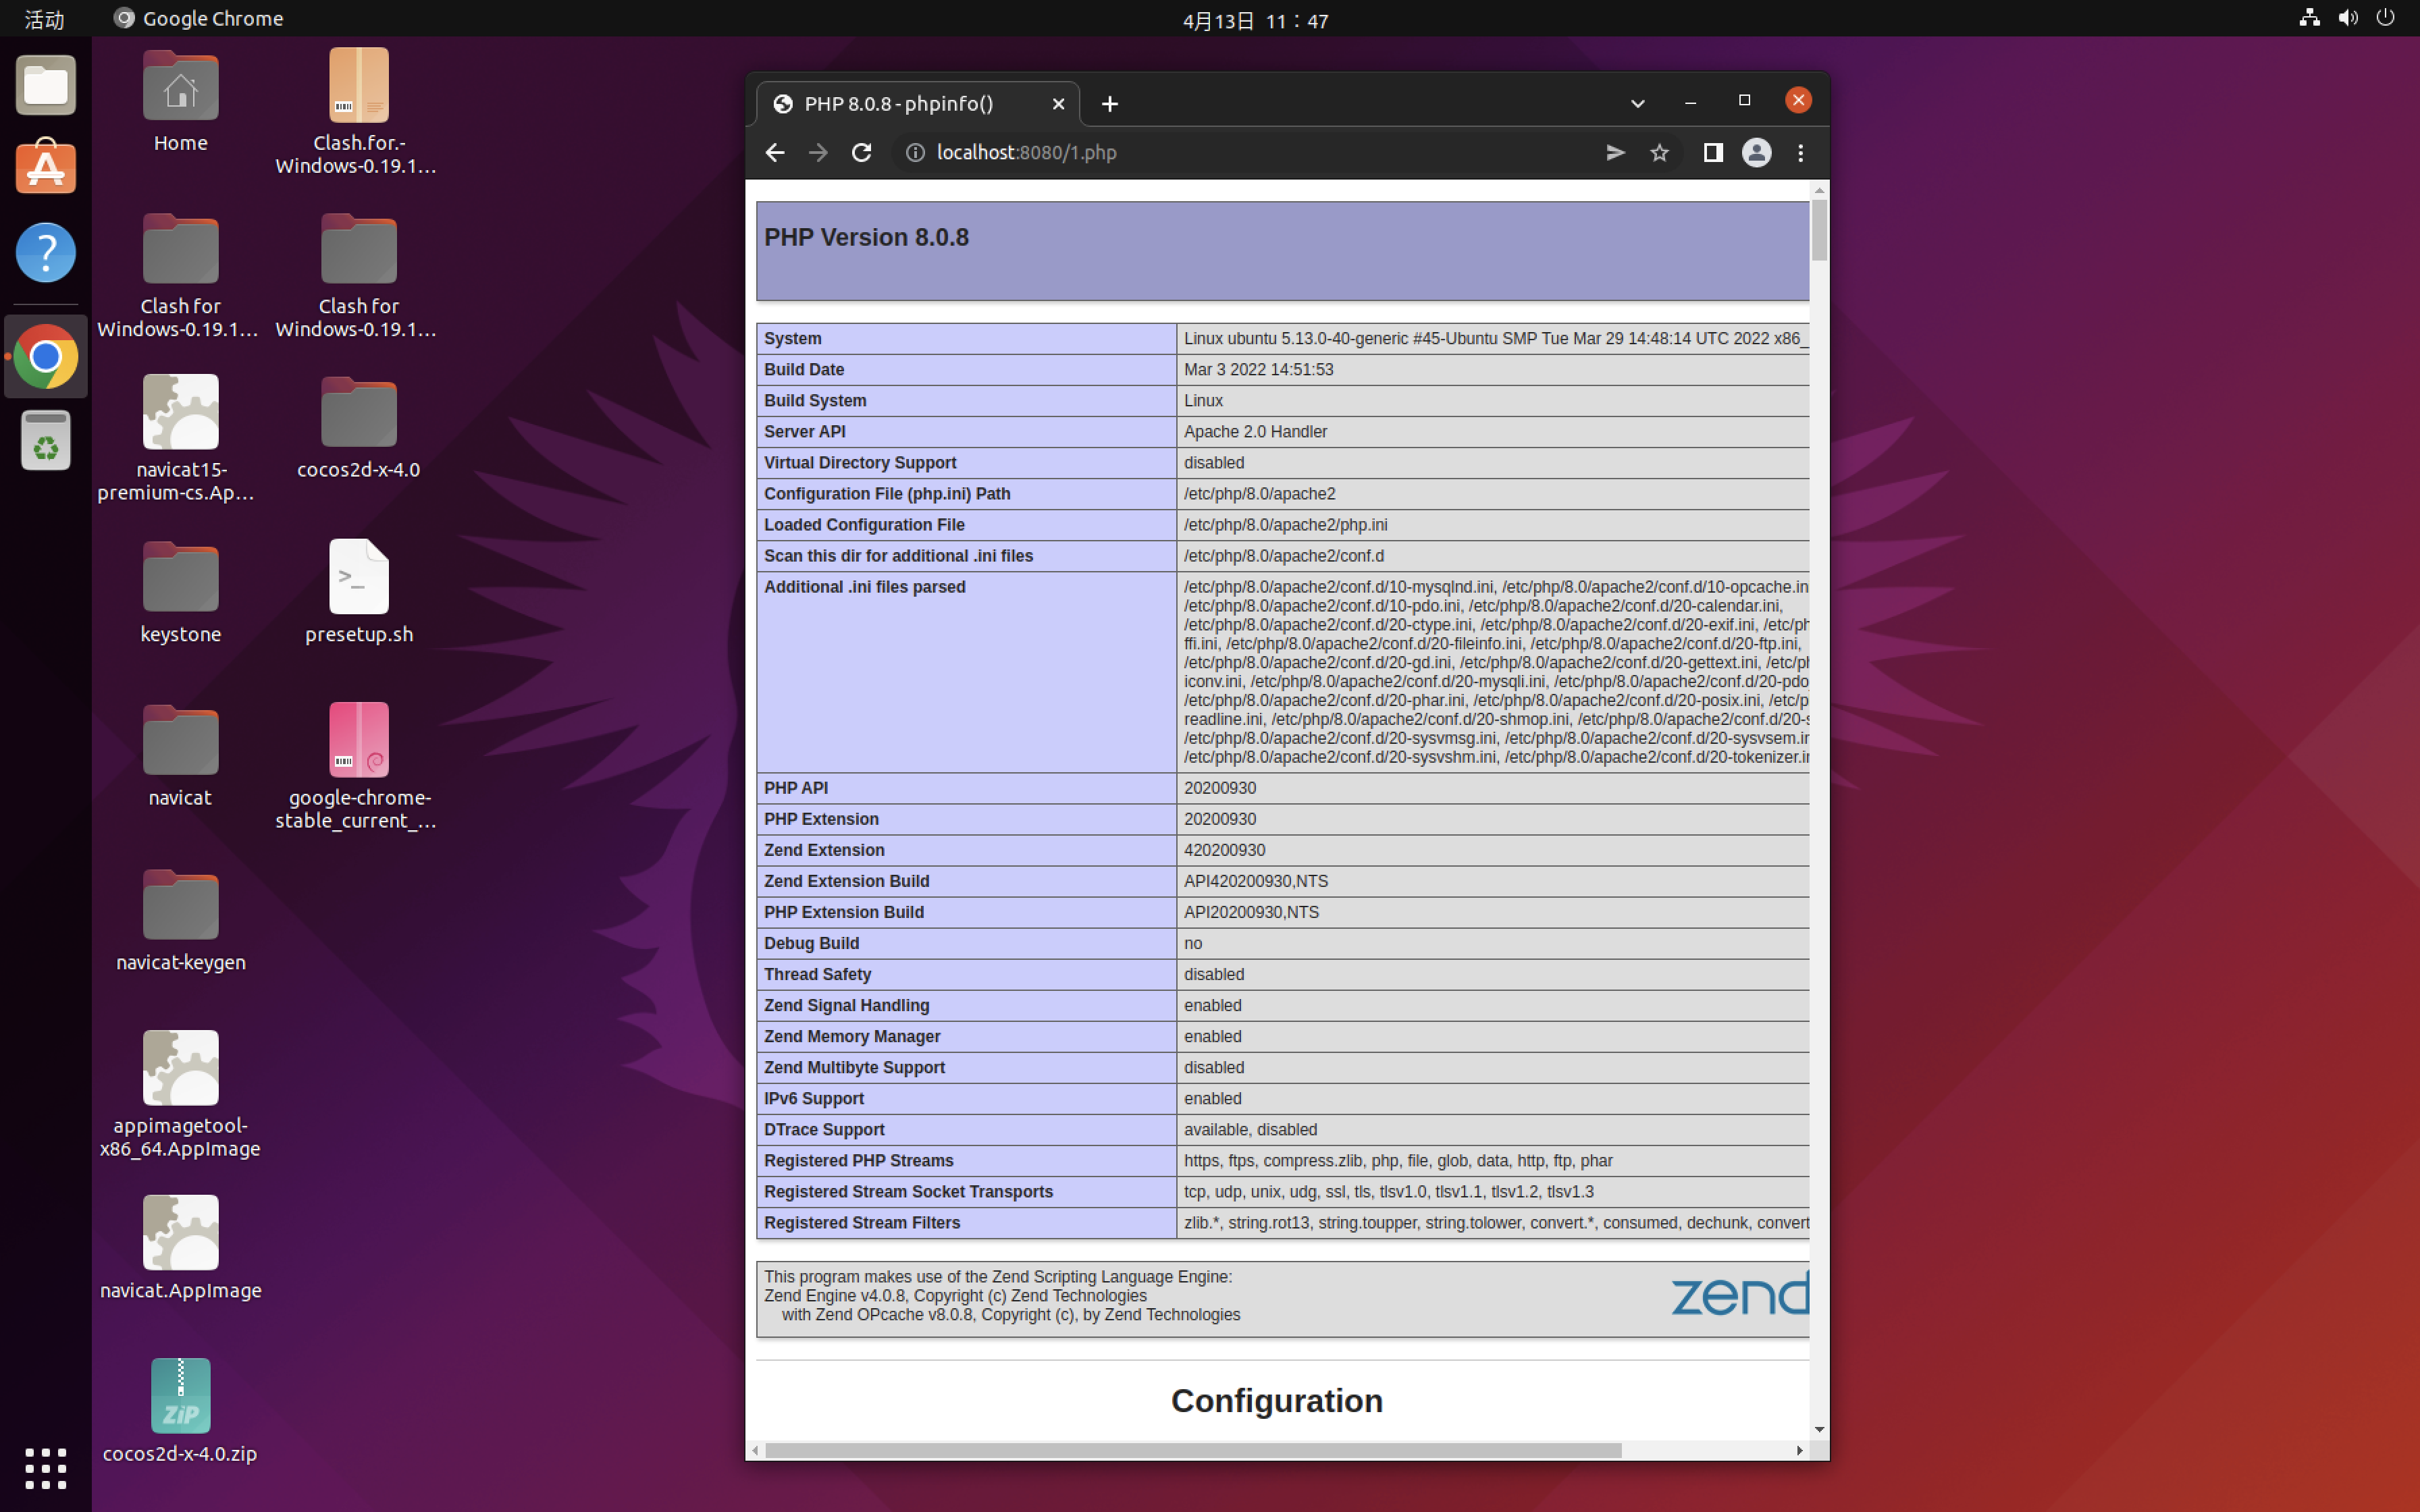This screenshot has height=1512, width=2420.
Task: Click the forward navigation arrow
Action: pyautogui.click(x=818, y=152)
